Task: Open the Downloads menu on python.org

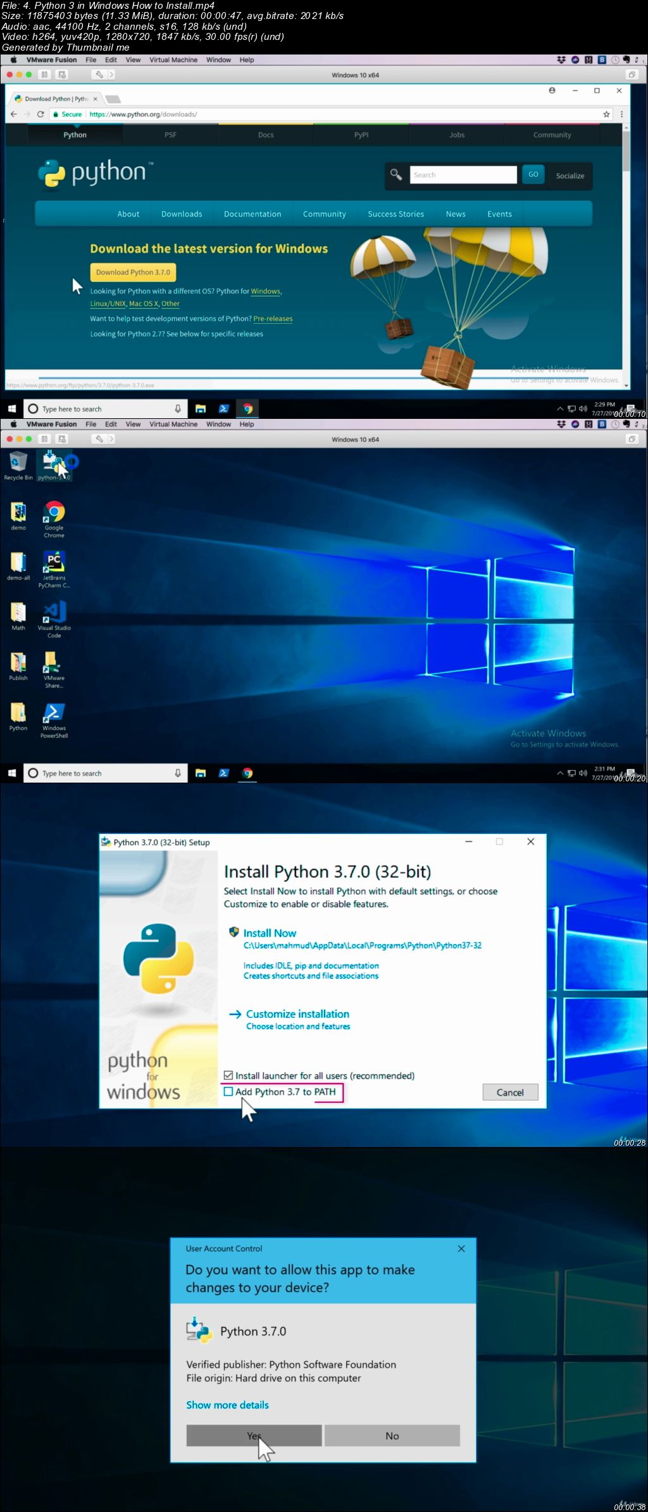Action: click(x=182, y=214)
